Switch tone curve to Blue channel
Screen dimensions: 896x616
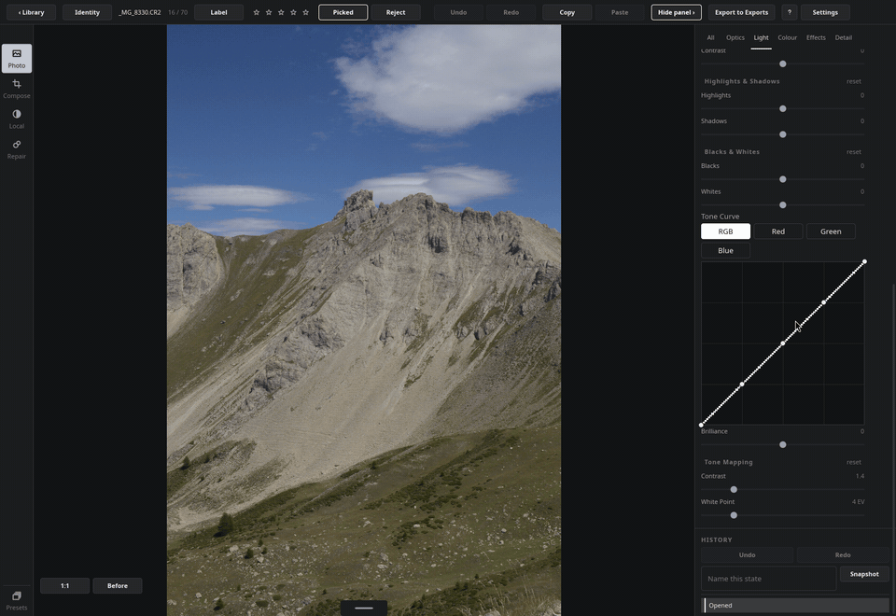pyautogui.click(x=725, y=250)
